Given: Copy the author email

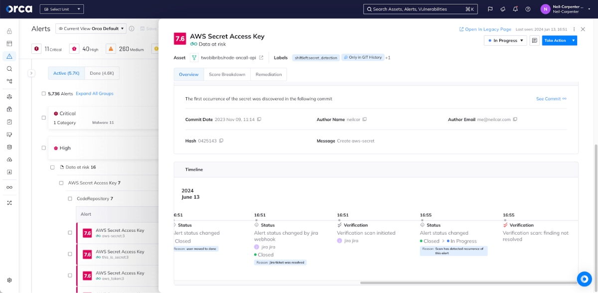Looking at the screenshot, I should (515, 120).
